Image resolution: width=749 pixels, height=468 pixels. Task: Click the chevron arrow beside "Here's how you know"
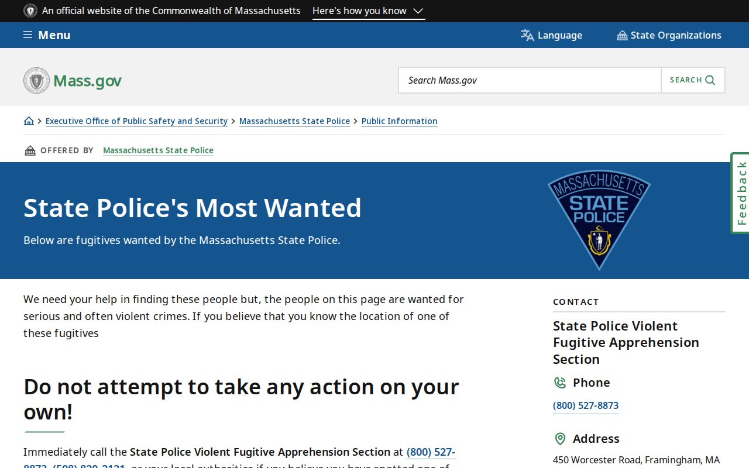tap(418, 11)
